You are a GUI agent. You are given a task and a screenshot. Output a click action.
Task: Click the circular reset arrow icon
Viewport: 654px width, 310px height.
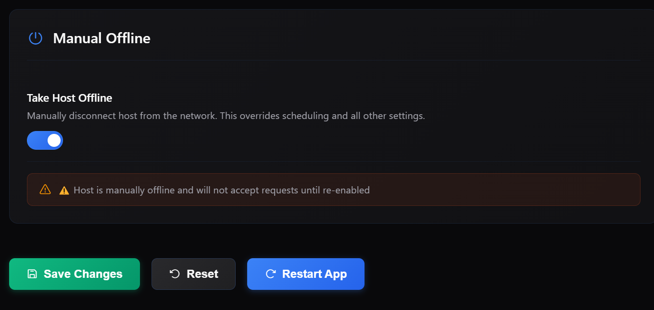(174, 274)
